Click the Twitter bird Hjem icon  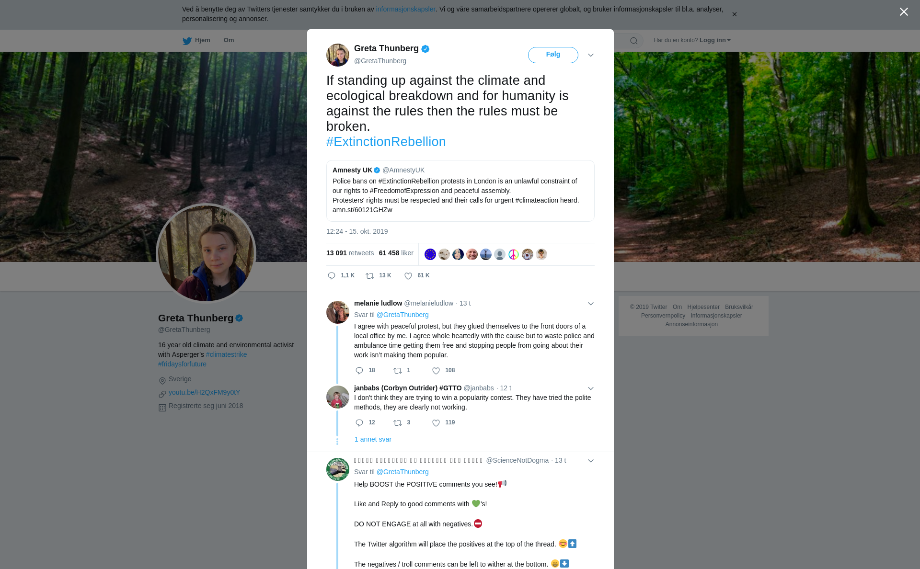(x=187, y=41)
